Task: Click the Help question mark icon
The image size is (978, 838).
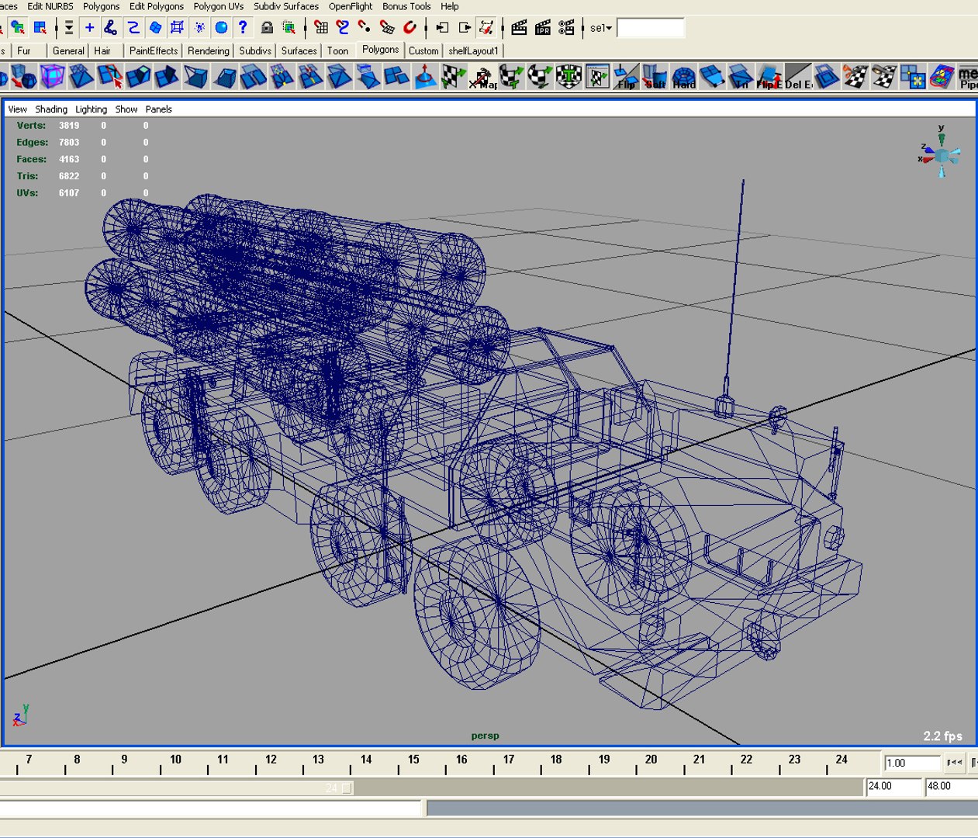Action: 243,28
